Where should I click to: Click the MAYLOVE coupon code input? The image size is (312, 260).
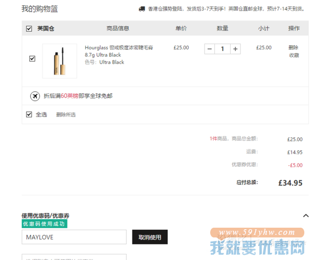coord(74,237)
